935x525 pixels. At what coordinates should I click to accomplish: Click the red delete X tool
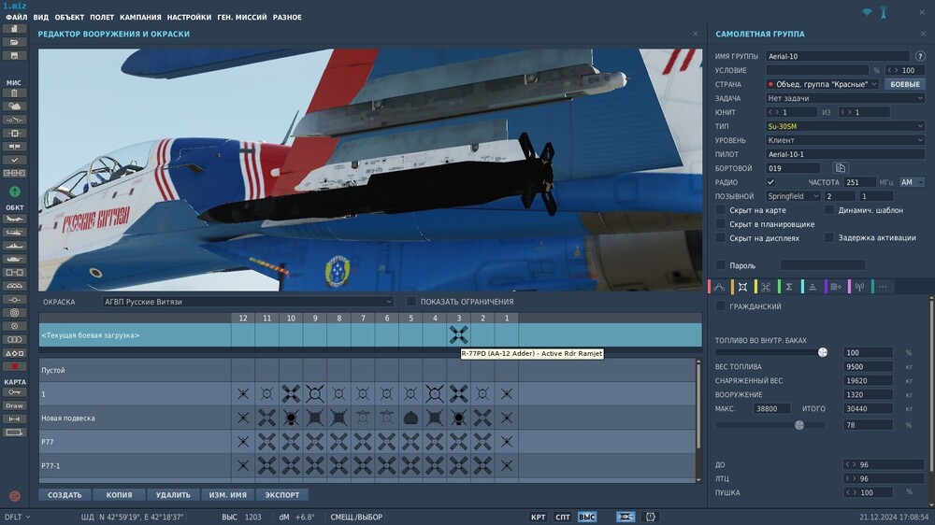point(14,366)
